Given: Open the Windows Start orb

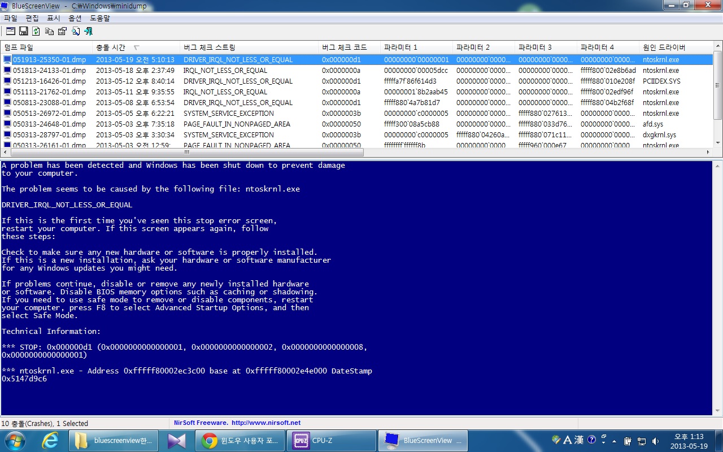Looking at the screenshot, I should coord(15,441).
